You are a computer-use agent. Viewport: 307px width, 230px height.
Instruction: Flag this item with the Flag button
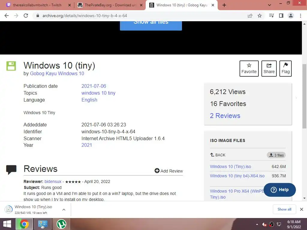[285, 69]
